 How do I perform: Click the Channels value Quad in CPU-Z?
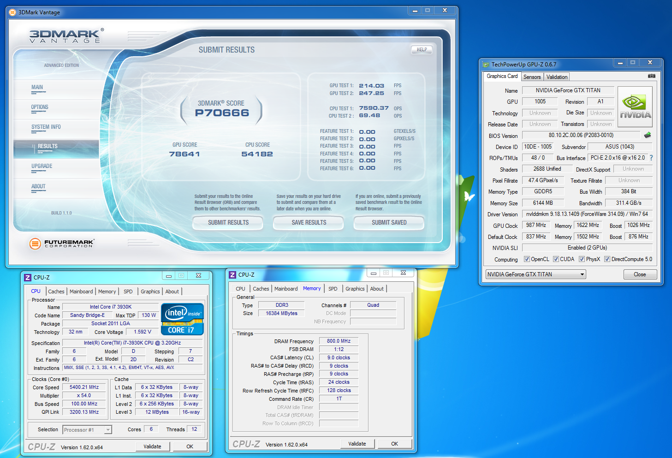(x=373, y=305)
